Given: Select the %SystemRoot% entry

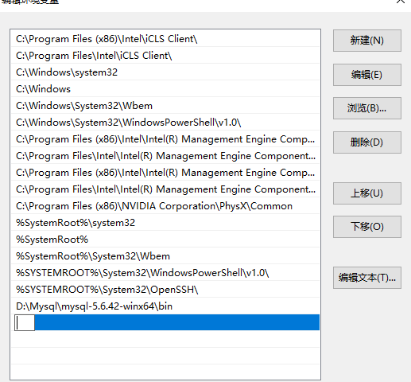Looking at the screenshot, I should click(x=165, y=240).
